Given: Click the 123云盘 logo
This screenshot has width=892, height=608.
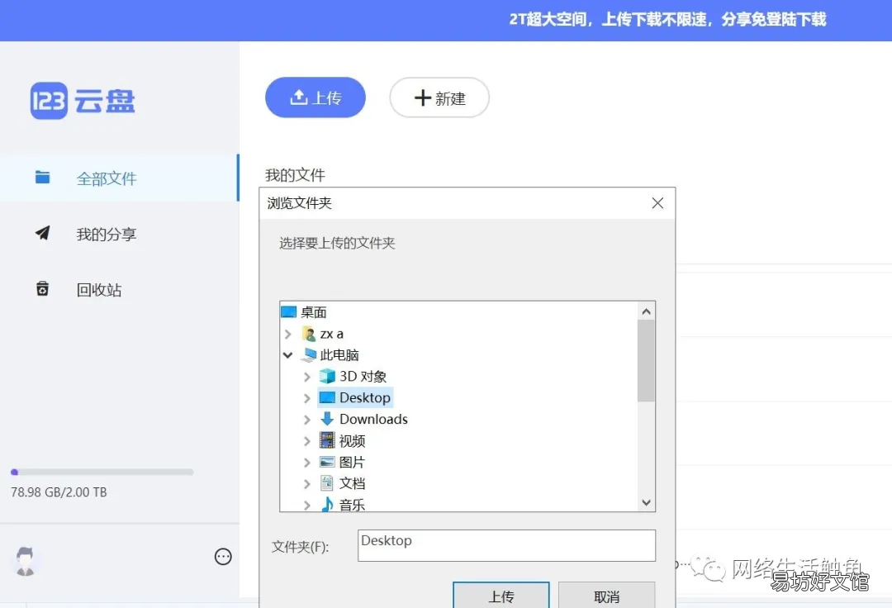Looking at the screenshot, I should (83, 101).
